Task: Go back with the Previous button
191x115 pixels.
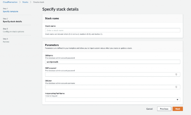Action: [164, 109]
